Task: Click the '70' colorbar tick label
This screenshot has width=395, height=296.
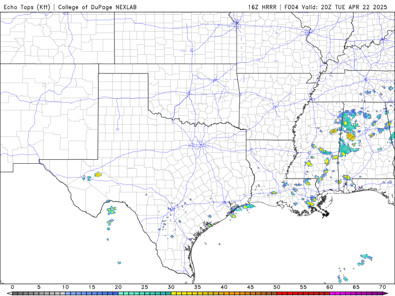Action: coord(383,287)
